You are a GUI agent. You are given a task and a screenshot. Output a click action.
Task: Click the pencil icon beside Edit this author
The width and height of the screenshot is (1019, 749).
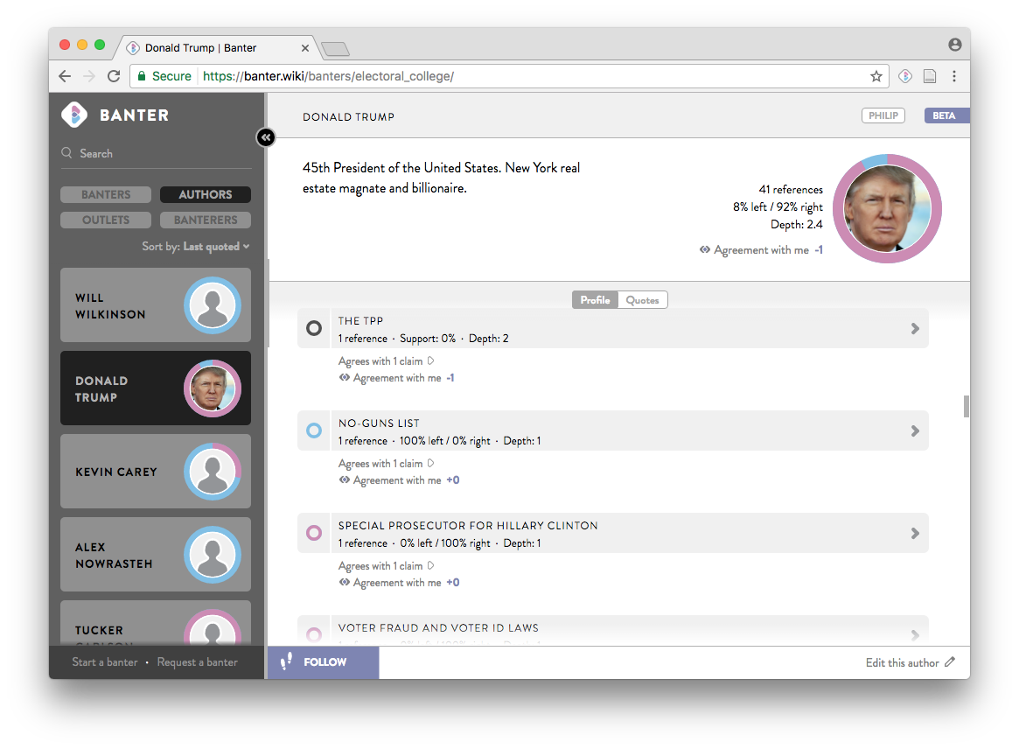point(950,661)
